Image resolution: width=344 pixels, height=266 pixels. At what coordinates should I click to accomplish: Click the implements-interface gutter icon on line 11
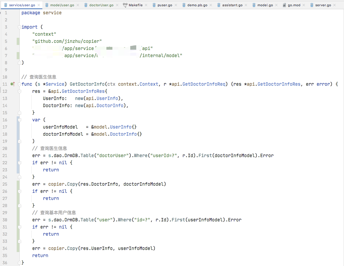13,84
